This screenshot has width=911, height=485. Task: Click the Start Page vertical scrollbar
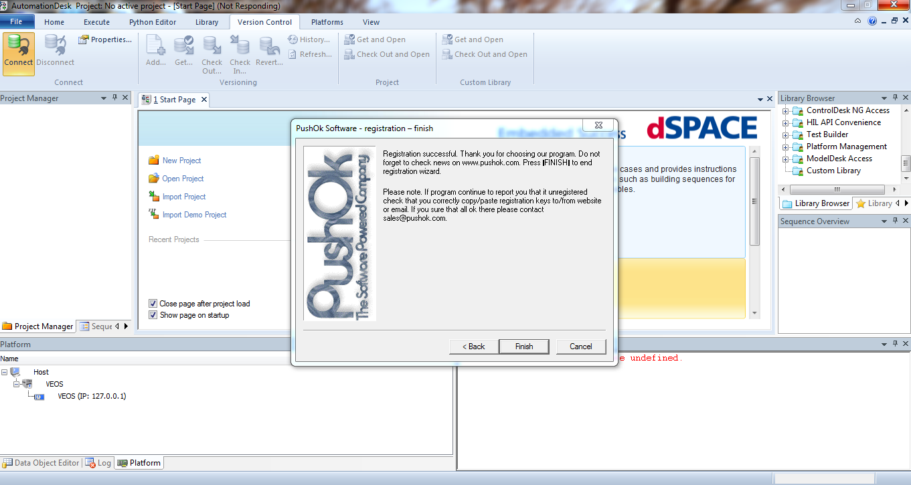coord(755,201)
